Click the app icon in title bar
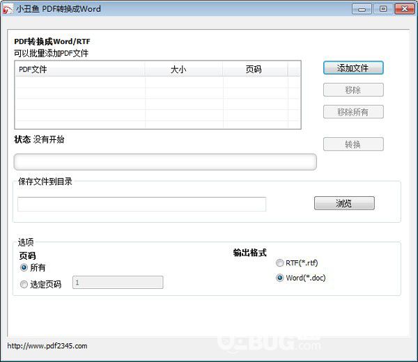Viewport: 418px width, 362px height. click(x=8, y=9)
